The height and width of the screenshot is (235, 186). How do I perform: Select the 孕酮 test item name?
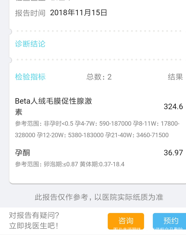23,153
